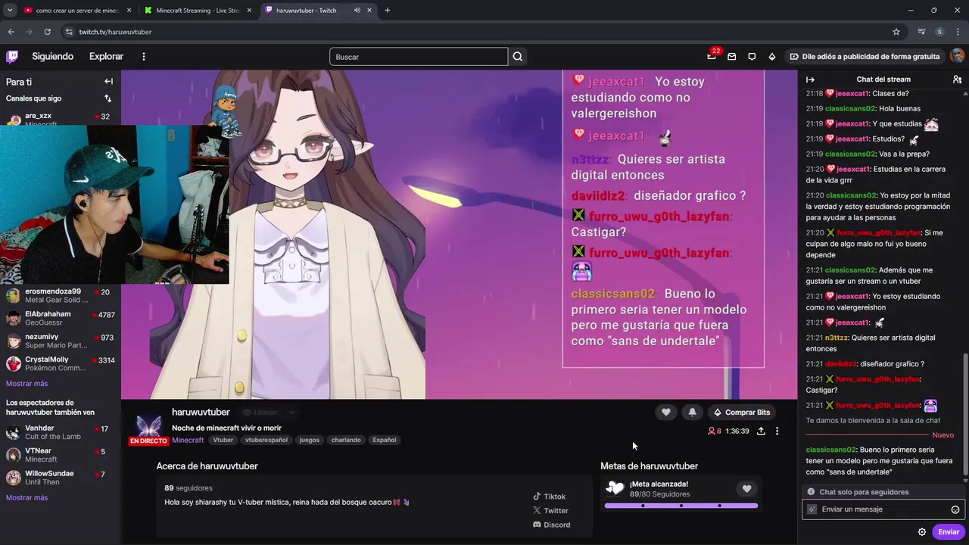
Task: Click Comprar Bits button
Action: coord(740,413)
